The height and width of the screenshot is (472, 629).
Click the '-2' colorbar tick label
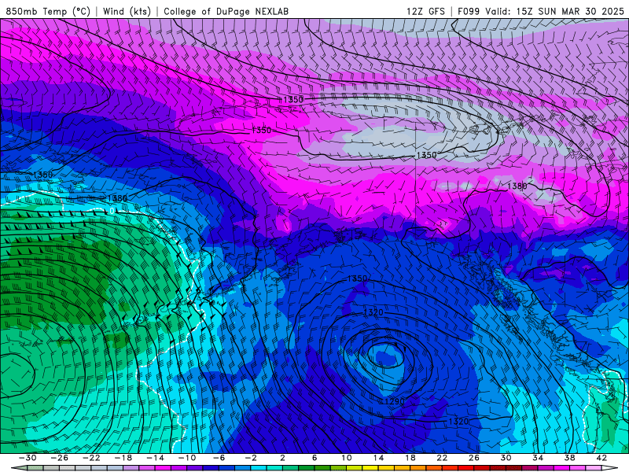click(x=251, y=458)
